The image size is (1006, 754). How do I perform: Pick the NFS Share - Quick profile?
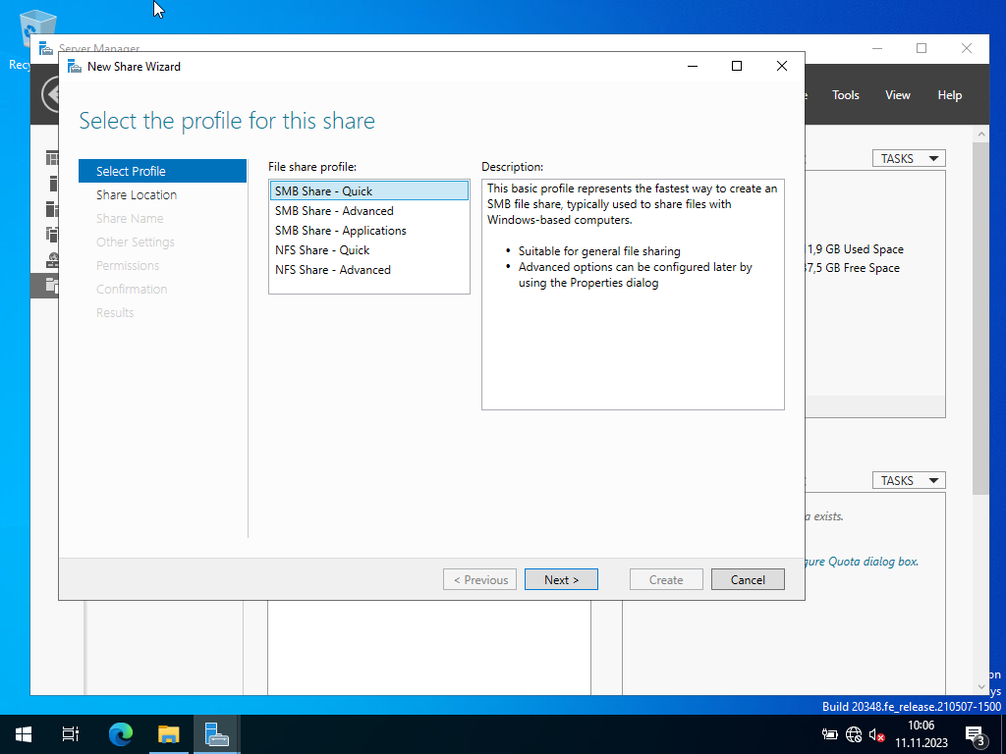[322, 250]
